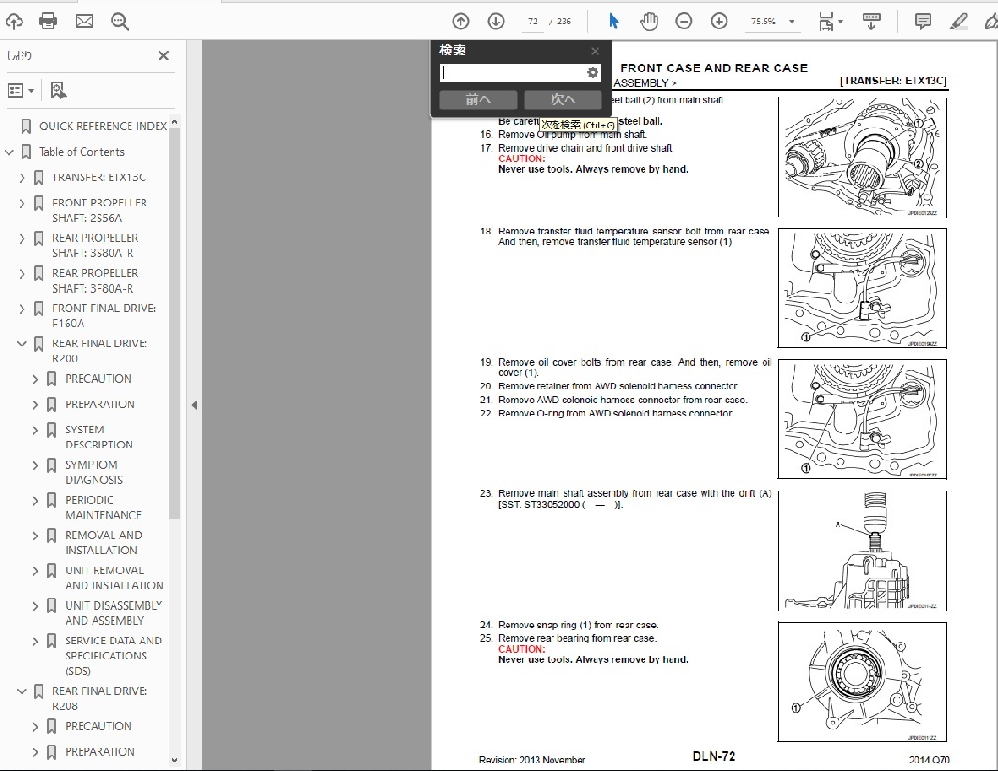The width and height of the screenshot is (998, 771).
Task: Expand the TRANSFER: ETX13C bookmark
Action: coord(23,177)
